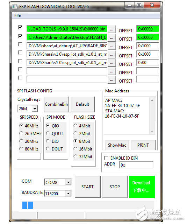Viewport: 187px width, 224px height.
Task: Check the row with offset 0x00
Action: [x=20, y=61]
